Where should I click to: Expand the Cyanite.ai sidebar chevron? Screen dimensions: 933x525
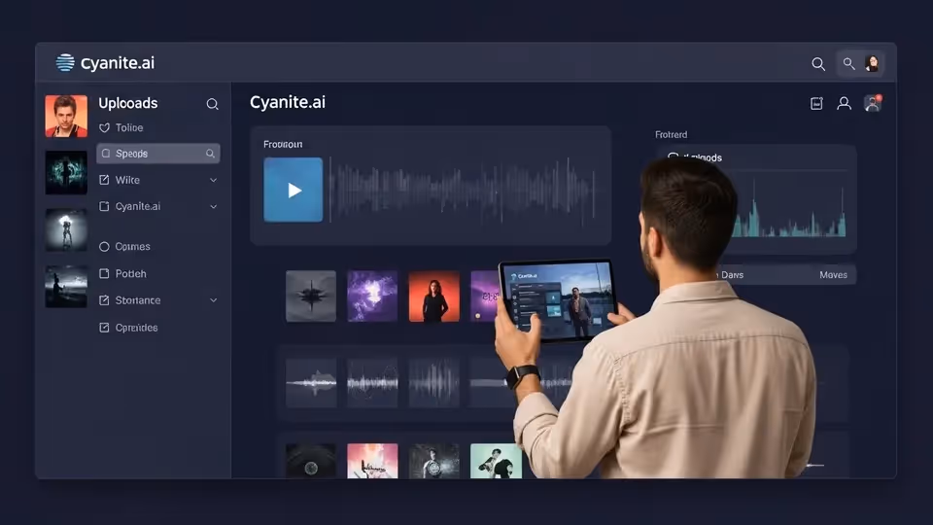pyautogui.click(x=213, y=206)
